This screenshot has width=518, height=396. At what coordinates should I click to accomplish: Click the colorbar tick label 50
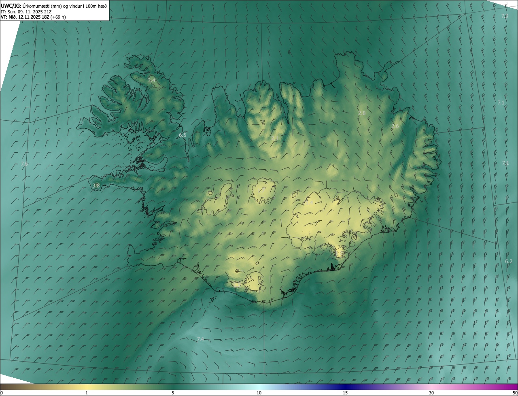click(x=515, y=393)
